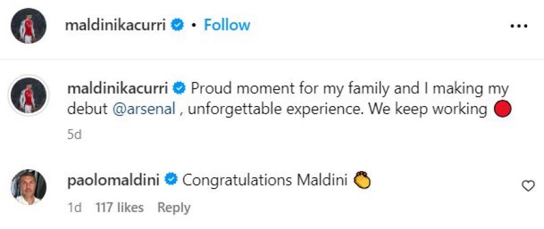
Task: Click the 5d post timestamp
Action: click(x=74, y=134)
